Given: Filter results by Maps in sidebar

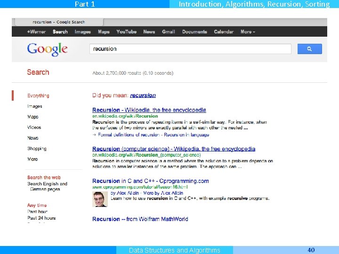Looking at the screenshot, I should pos(33,117).
